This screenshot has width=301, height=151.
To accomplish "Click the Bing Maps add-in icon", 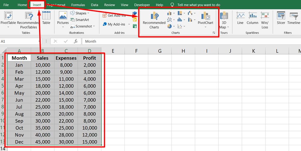I will [x=135, y=20].
